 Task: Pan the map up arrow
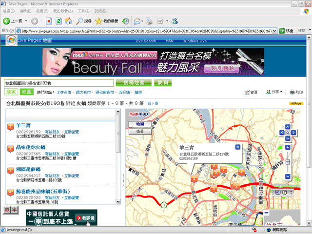click(288, 127)
